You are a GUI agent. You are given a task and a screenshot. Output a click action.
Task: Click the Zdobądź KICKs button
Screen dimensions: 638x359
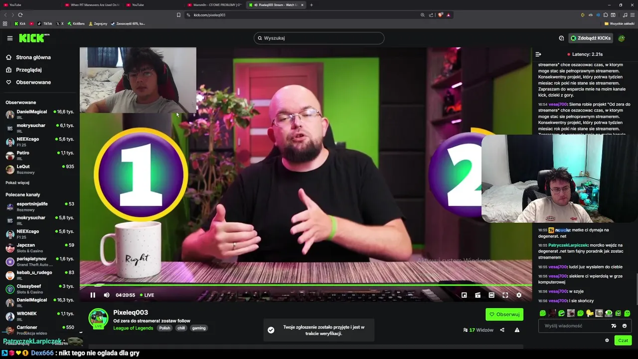pos(591,38)
